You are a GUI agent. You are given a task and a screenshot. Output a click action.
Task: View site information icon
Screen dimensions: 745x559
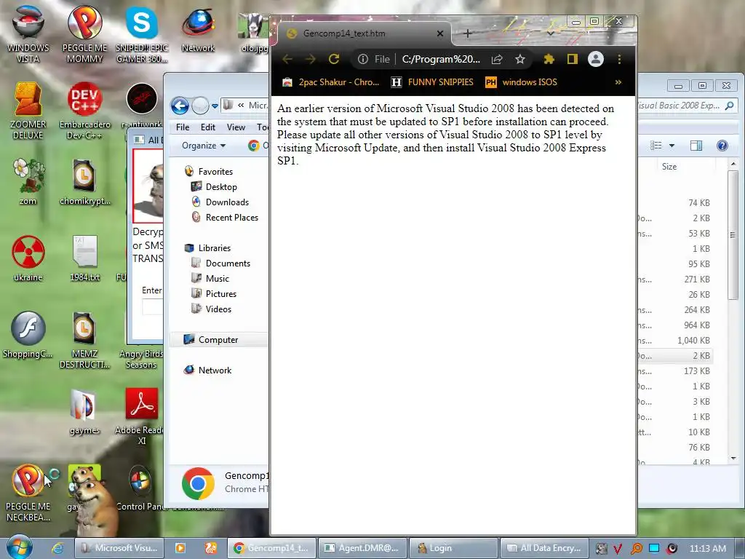click(363, 59)
